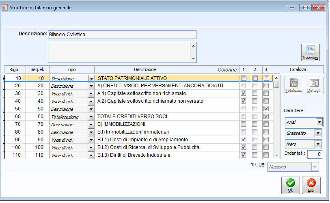The width and height of the screenshot is (330, 203).
Task: Expand the Grassetto style dropdown
Action: pyautogui.click(x=319, y=133)
